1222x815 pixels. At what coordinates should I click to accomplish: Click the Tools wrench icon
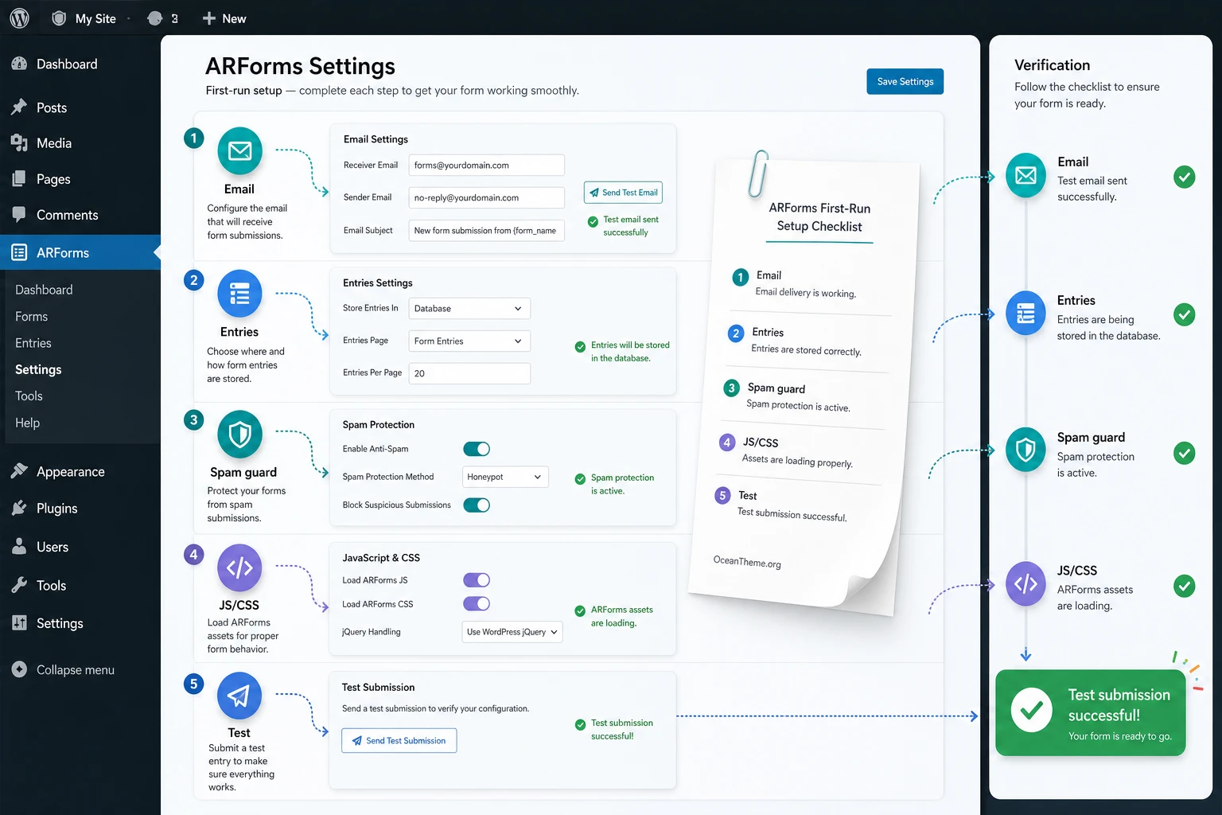click(19, 585)
